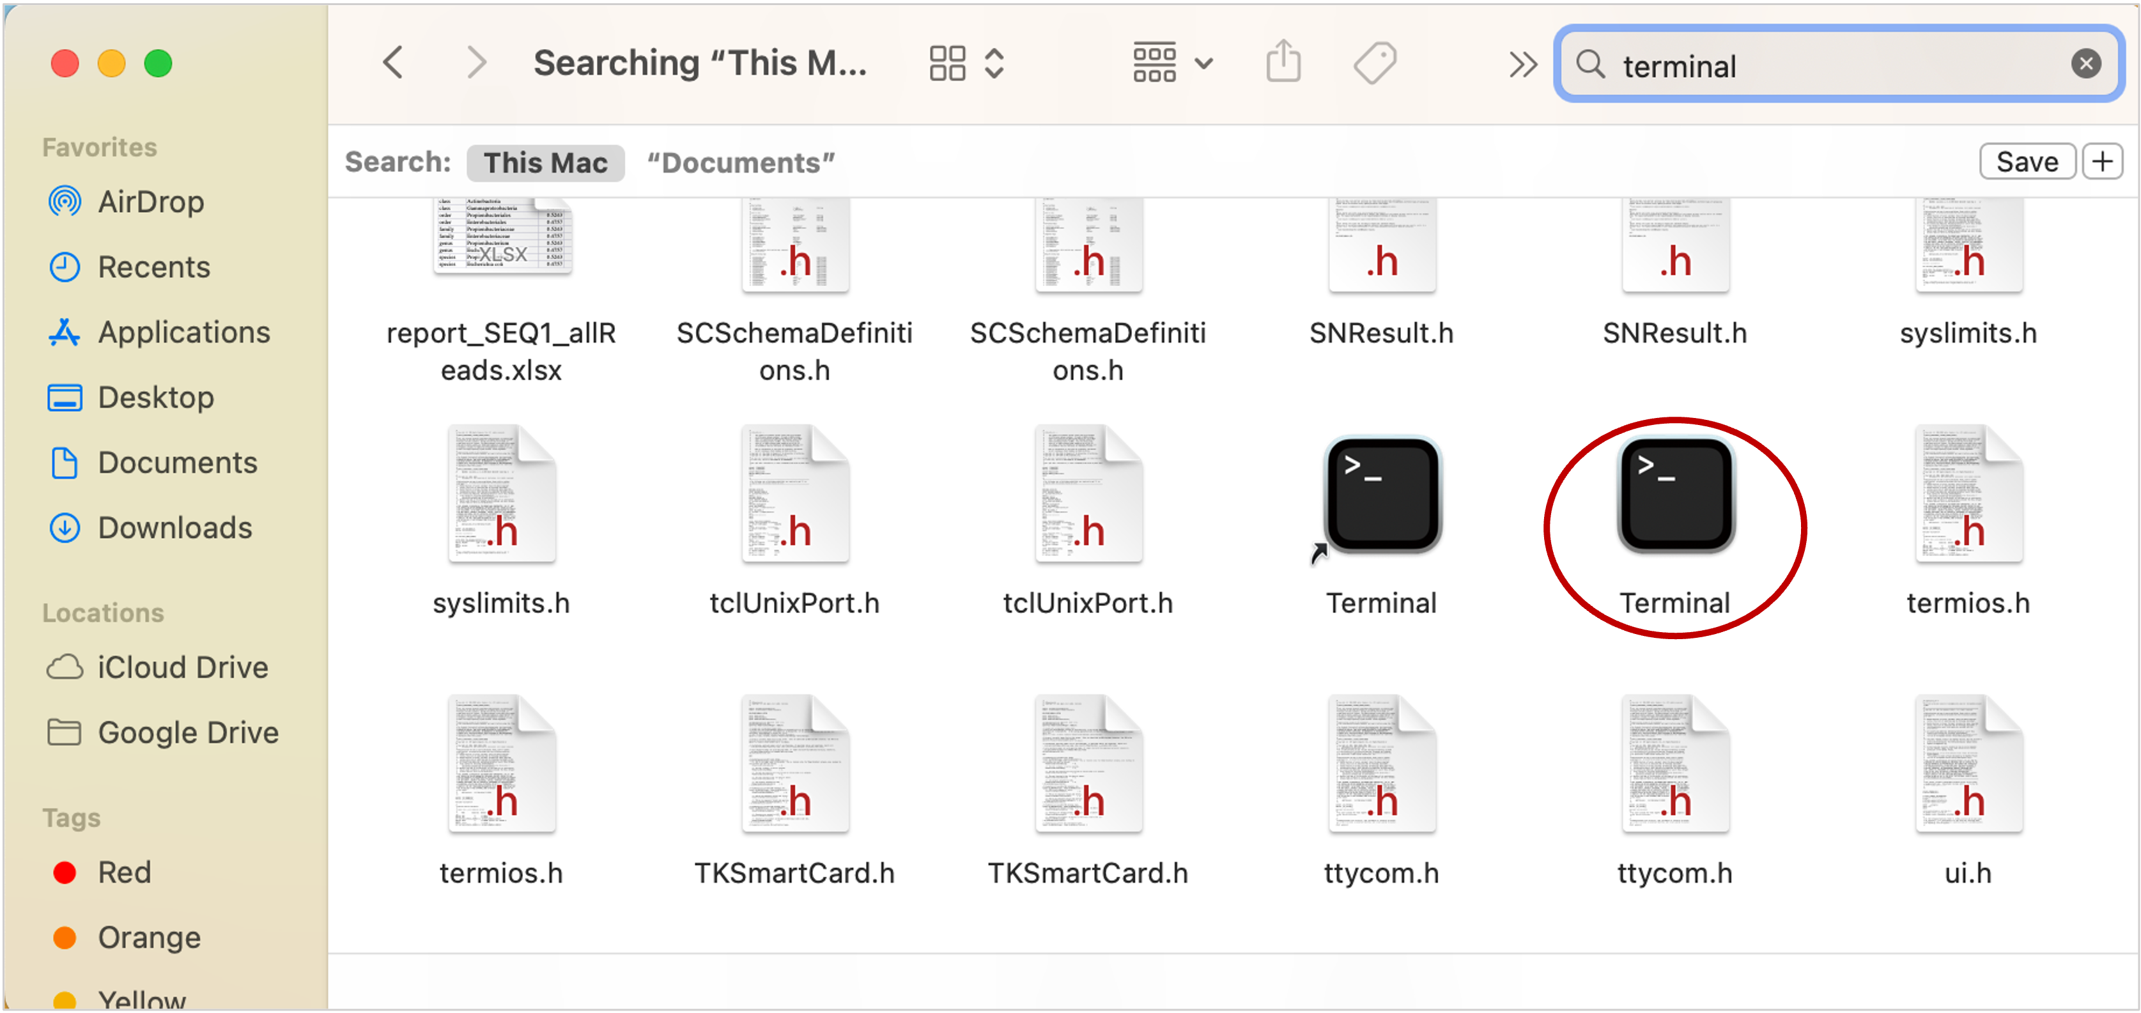This screenshot has width=2141, height=1013.
Task: Add a search criterion with the plus button
Action: click(x=2102, y=161)
